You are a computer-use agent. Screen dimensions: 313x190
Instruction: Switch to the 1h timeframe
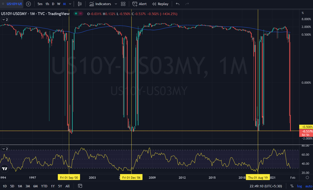coord(47,4)
